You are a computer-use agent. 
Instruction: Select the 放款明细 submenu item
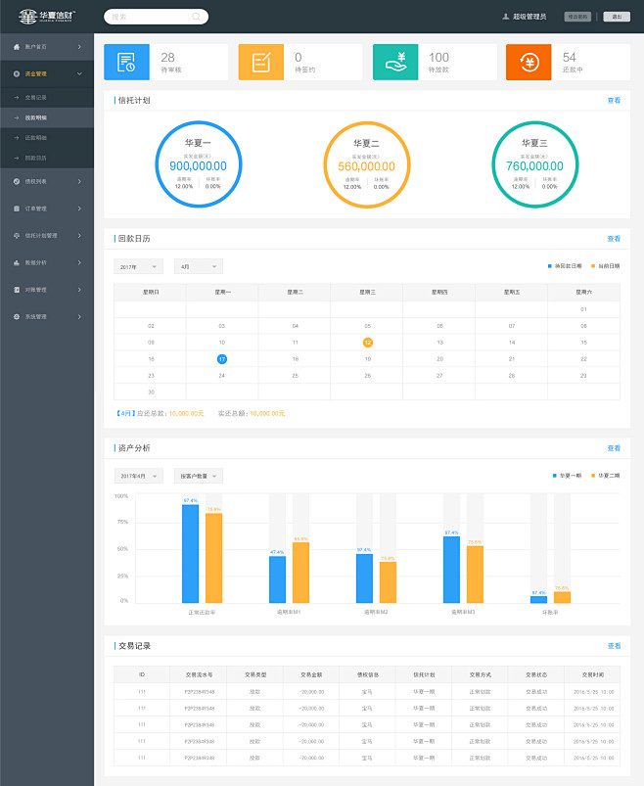click(x=47, y=117)
